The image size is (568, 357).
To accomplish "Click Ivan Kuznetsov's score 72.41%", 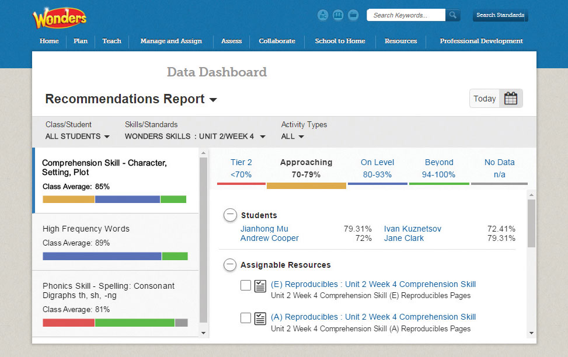I will 501,229.
